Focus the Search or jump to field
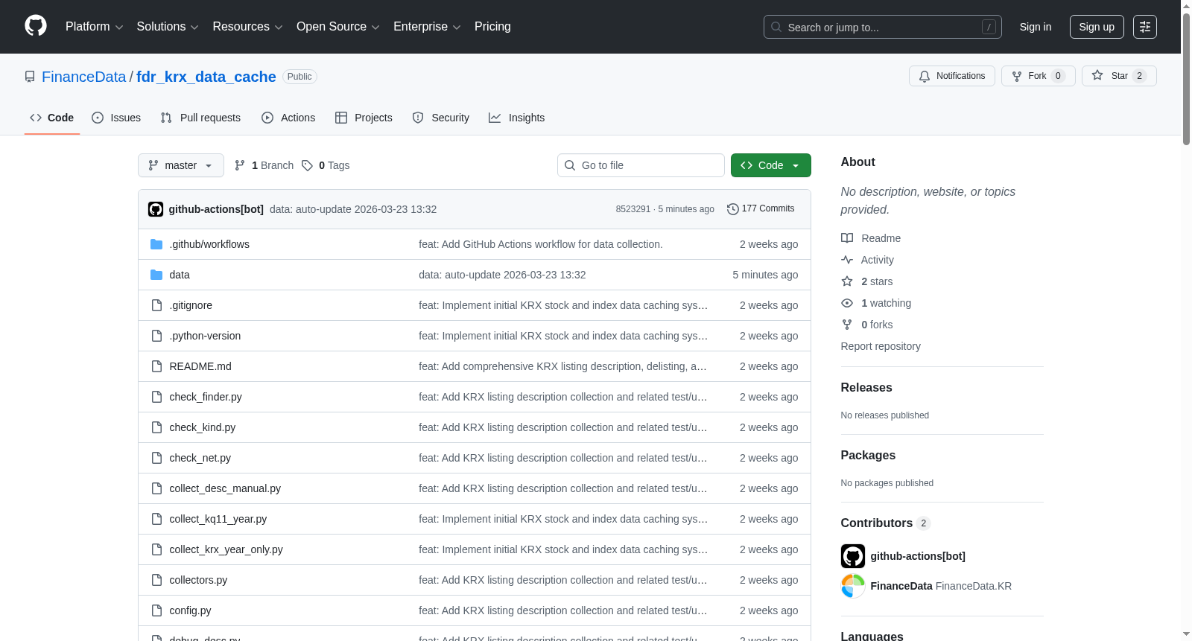Image resolution: width=1192 pixels, height=641 pixels. tap(883, 27)
